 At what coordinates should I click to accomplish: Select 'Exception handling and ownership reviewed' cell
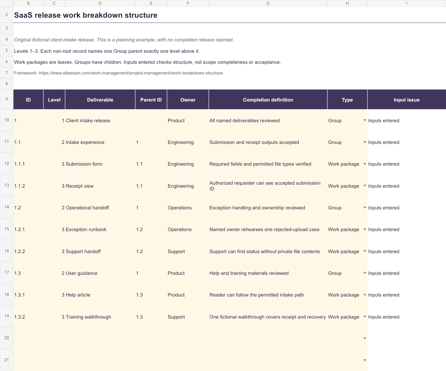tap(268, 208)
